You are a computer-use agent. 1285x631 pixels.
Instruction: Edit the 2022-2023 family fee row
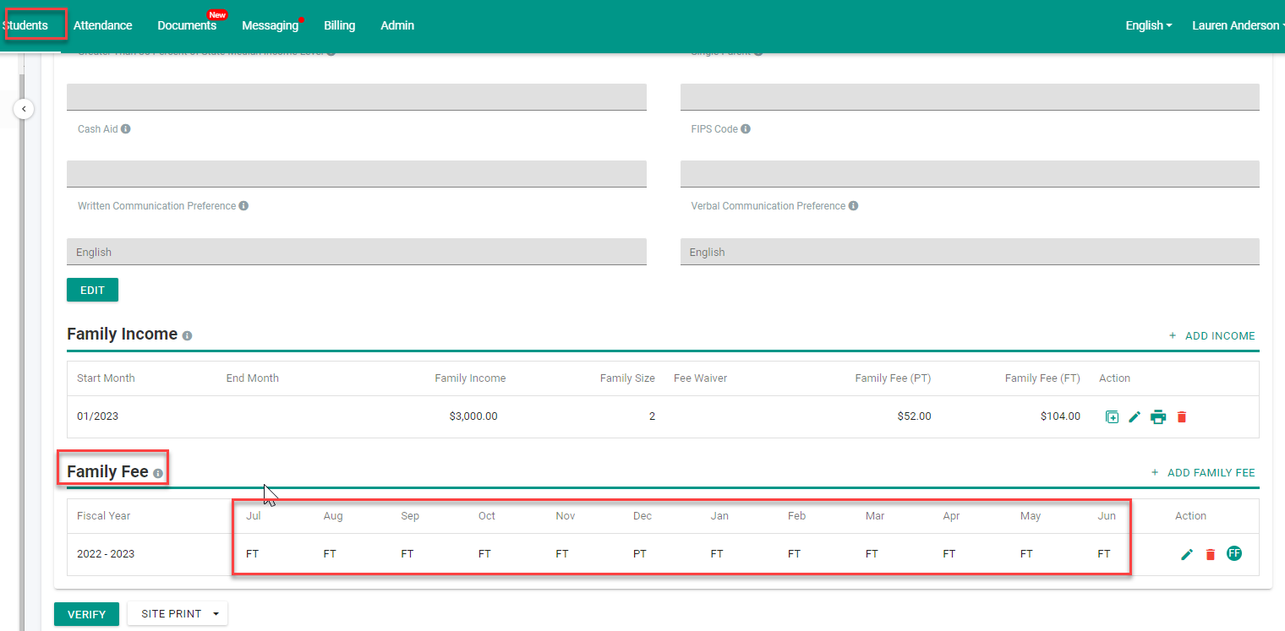click(1187, 553)
